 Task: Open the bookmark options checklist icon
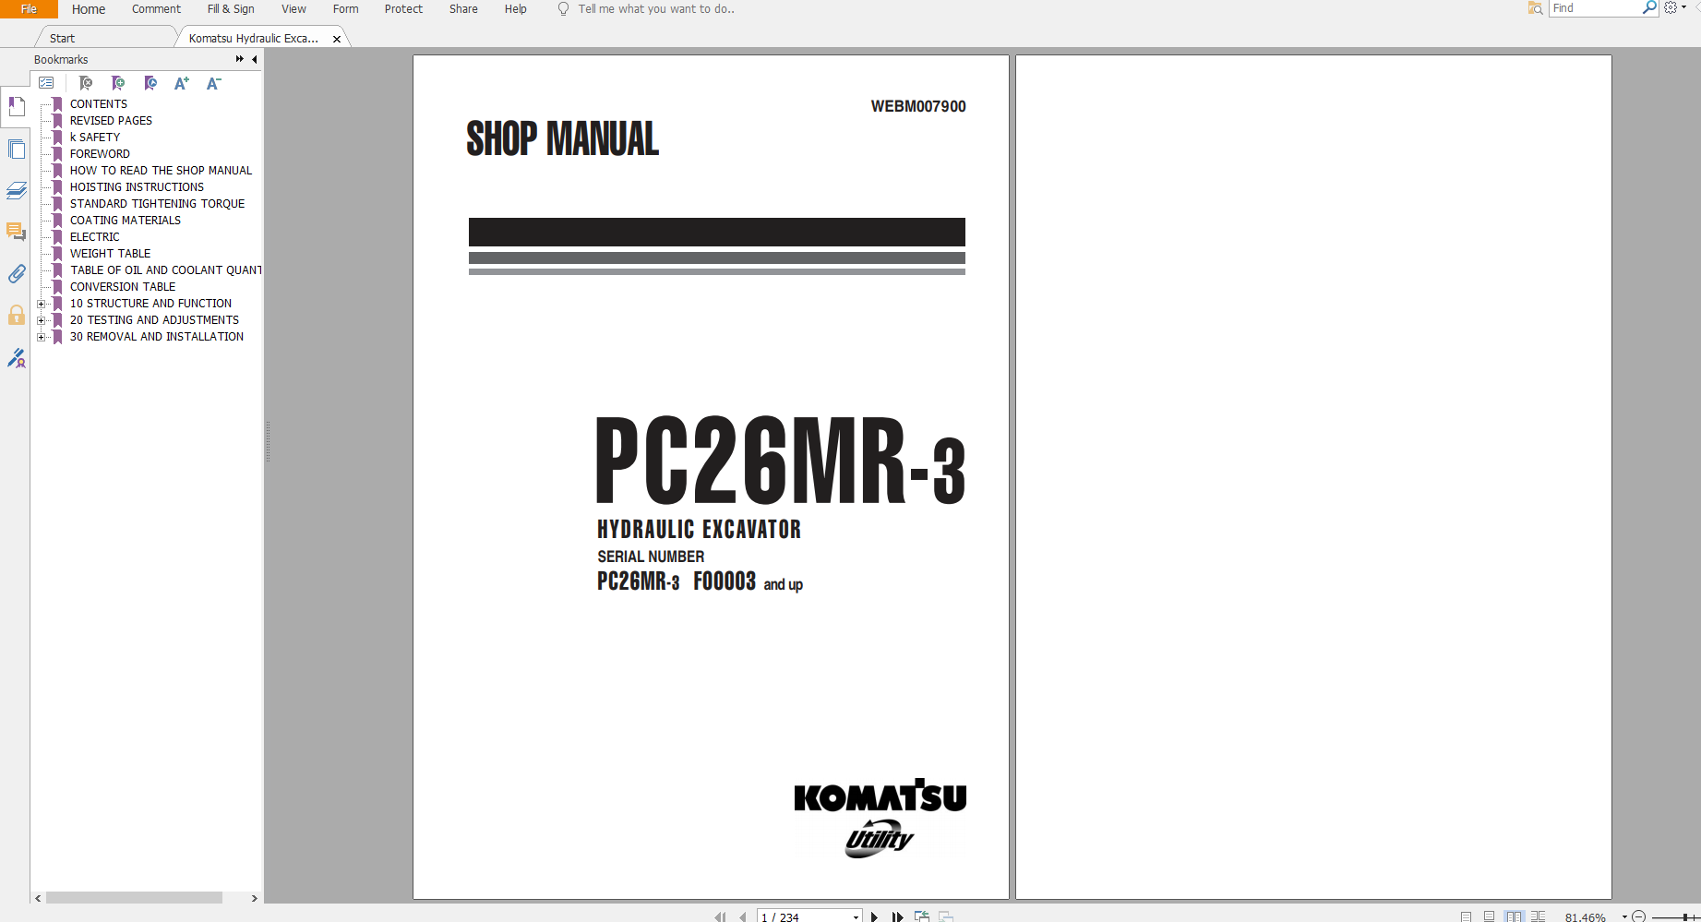coord(46,83)
